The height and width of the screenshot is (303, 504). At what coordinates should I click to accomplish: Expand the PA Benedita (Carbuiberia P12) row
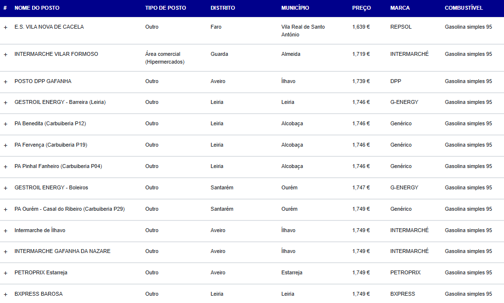5,124
